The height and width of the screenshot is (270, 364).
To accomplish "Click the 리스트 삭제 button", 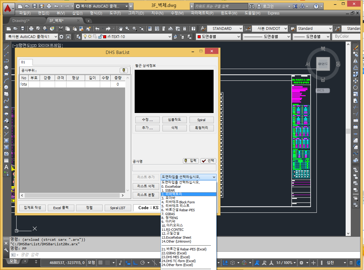I will coord(146,186).
